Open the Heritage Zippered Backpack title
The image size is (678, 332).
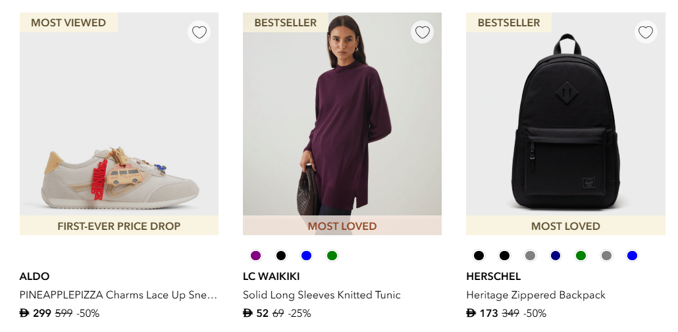point(535,294)
